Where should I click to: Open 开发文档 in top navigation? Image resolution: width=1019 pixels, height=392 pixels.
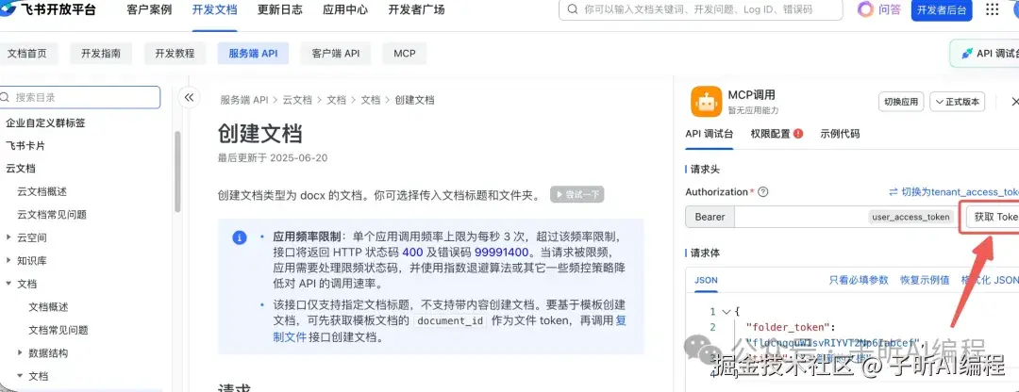(x=214, y=9)
